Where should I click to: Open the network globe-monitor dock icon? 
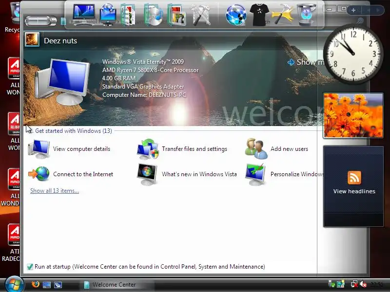pos(108,15)
